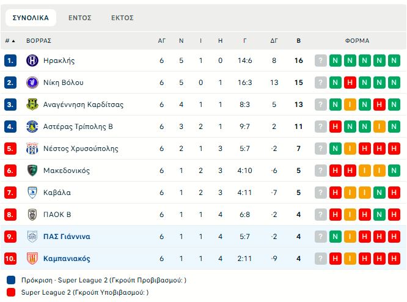The image size is (407, 302).
Task: Click the Νέστος Χρυσούπολης crest icon
Action: 32,149
